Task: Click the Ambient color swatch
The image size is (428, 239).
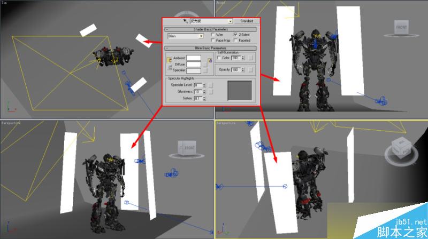Action: tap(194, 58)
